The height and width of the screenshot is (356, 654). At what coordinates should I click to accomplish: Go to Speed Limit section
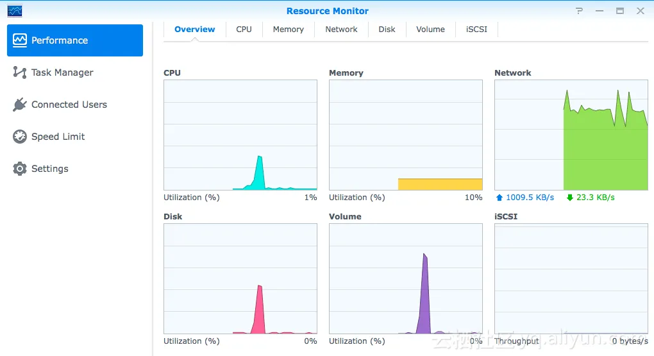[x=75, y=137]
